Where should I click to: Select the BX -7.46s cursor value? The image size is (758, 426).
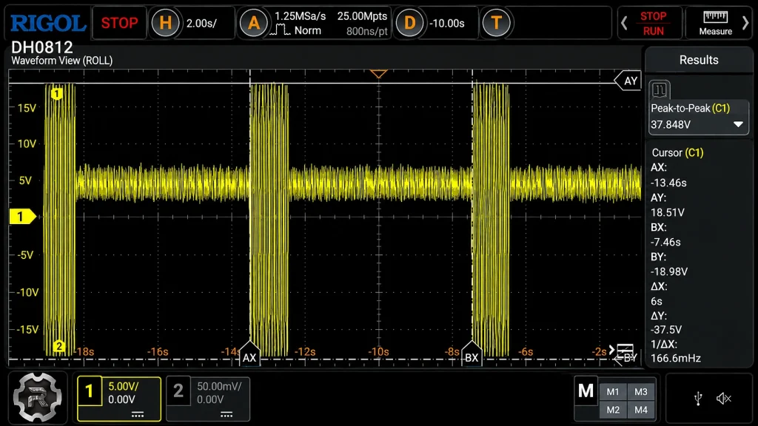[665, 242]
